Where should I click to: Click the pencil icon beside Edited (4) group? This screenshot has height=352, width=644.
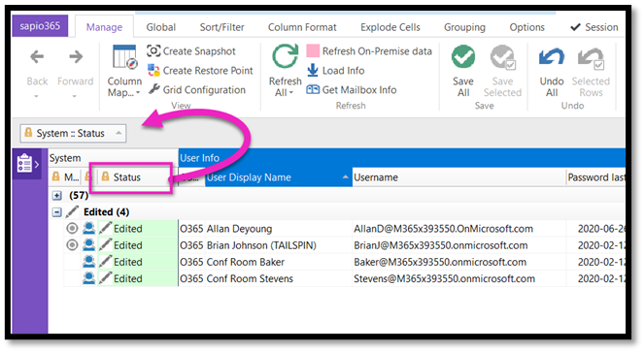[72, 211]
